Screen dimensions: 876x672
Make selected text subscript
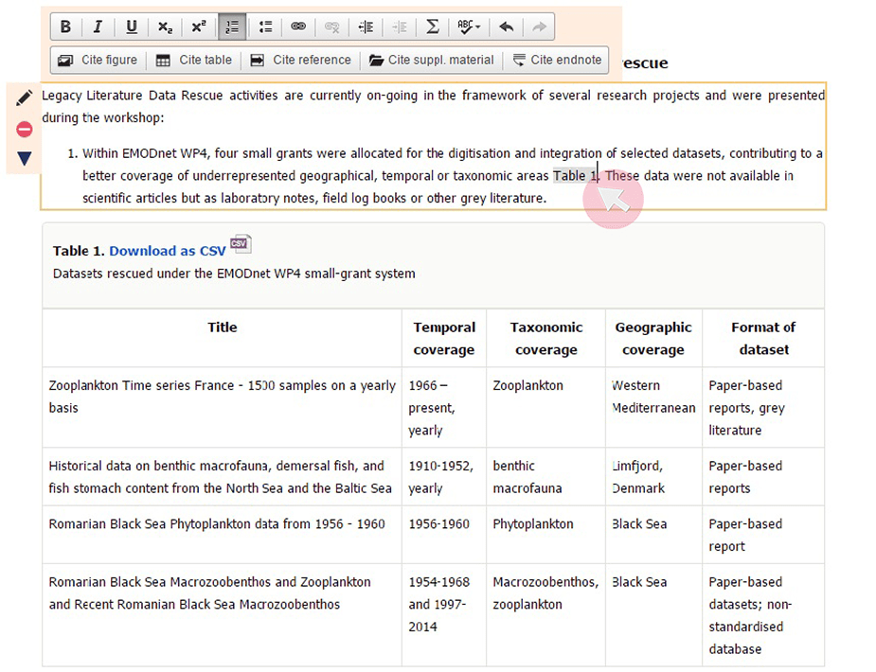click(x=165, y=27)
